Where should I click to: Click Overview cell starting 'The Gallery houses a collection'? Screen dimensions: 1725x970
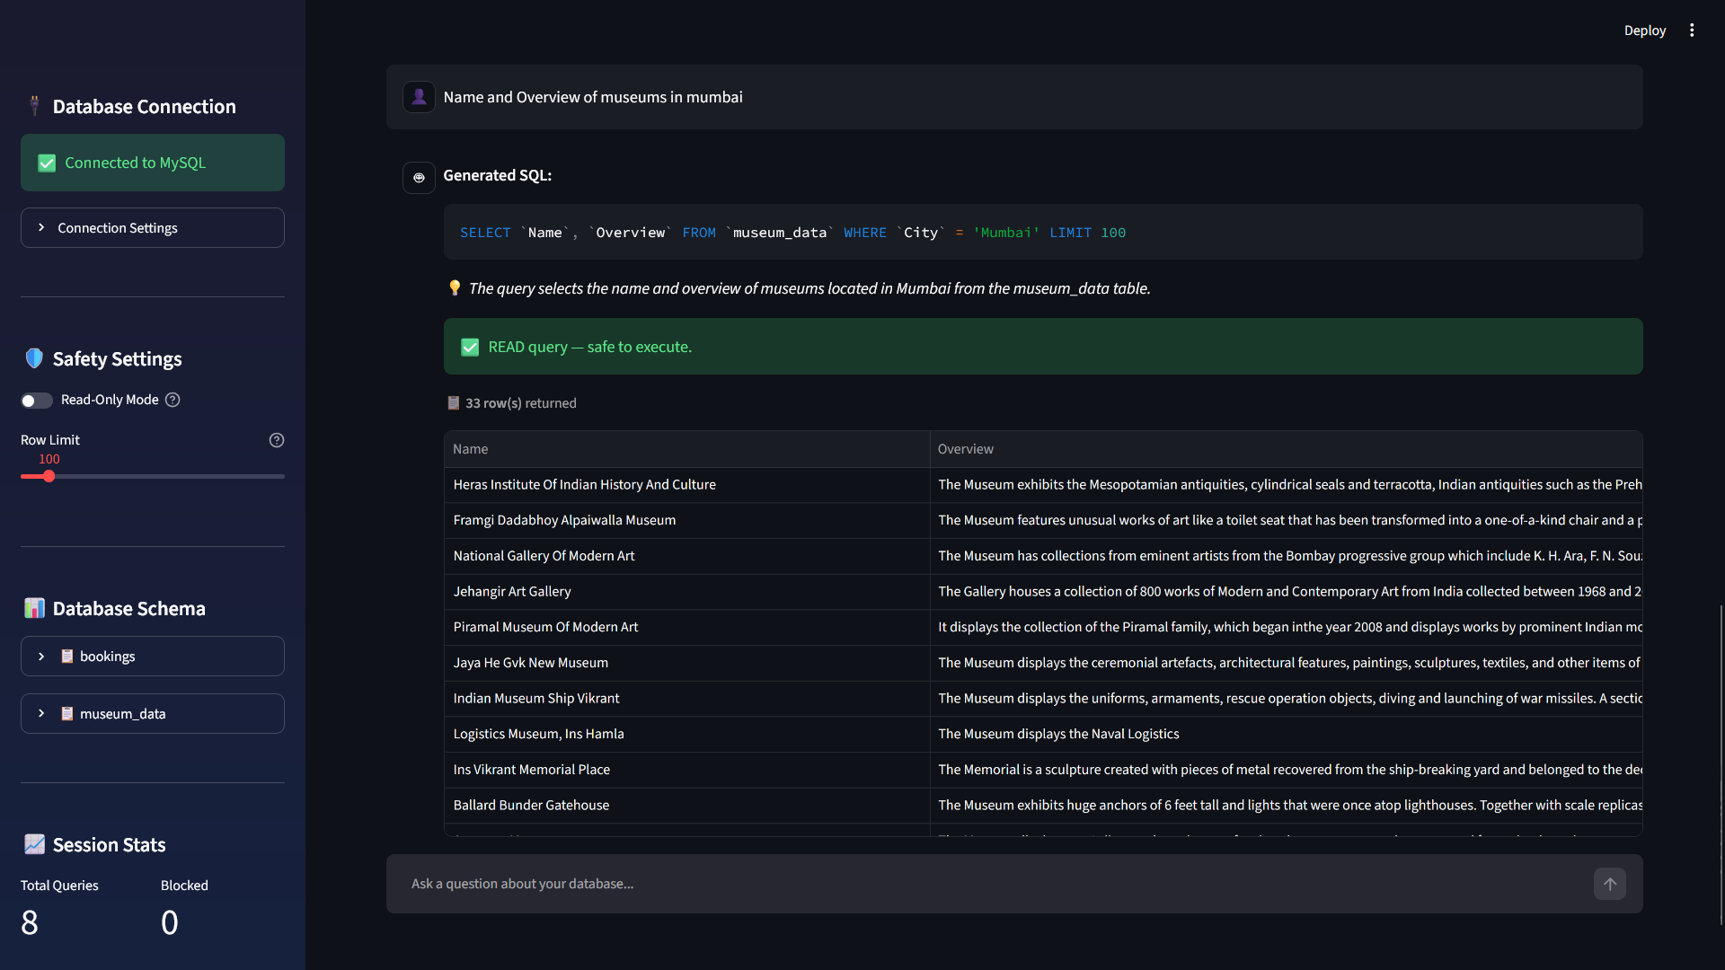click(x=1286, y=592)
